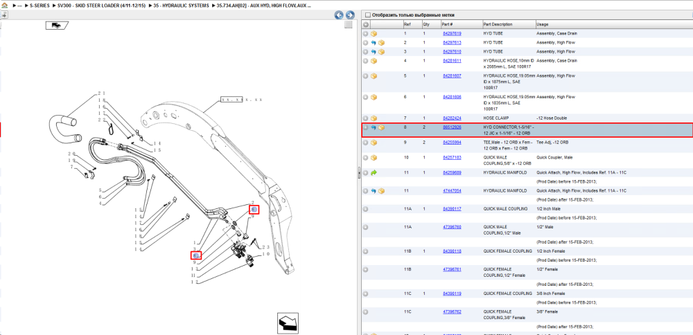Click the blue arrow icon for Ref 8
Image resolution: width=693 pixels, height=335 pixels.
pyautogui.click(x=374, y=127)
